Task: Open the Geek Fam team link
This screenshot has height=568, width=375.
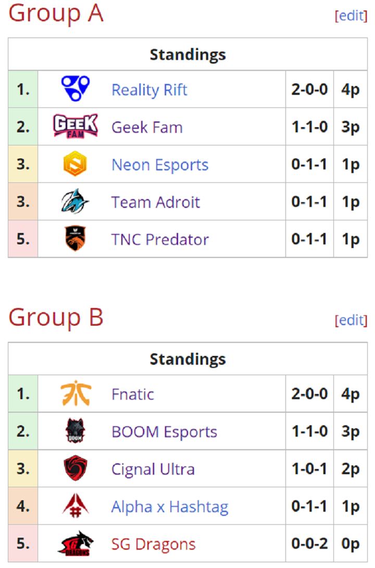Action: pyautogui.click(x=147, y=128)
